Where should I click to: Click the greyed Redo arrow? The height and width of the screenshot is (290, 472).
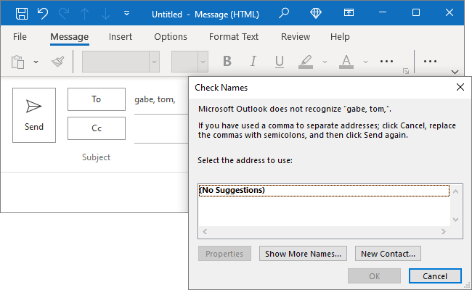click(64, 14)
